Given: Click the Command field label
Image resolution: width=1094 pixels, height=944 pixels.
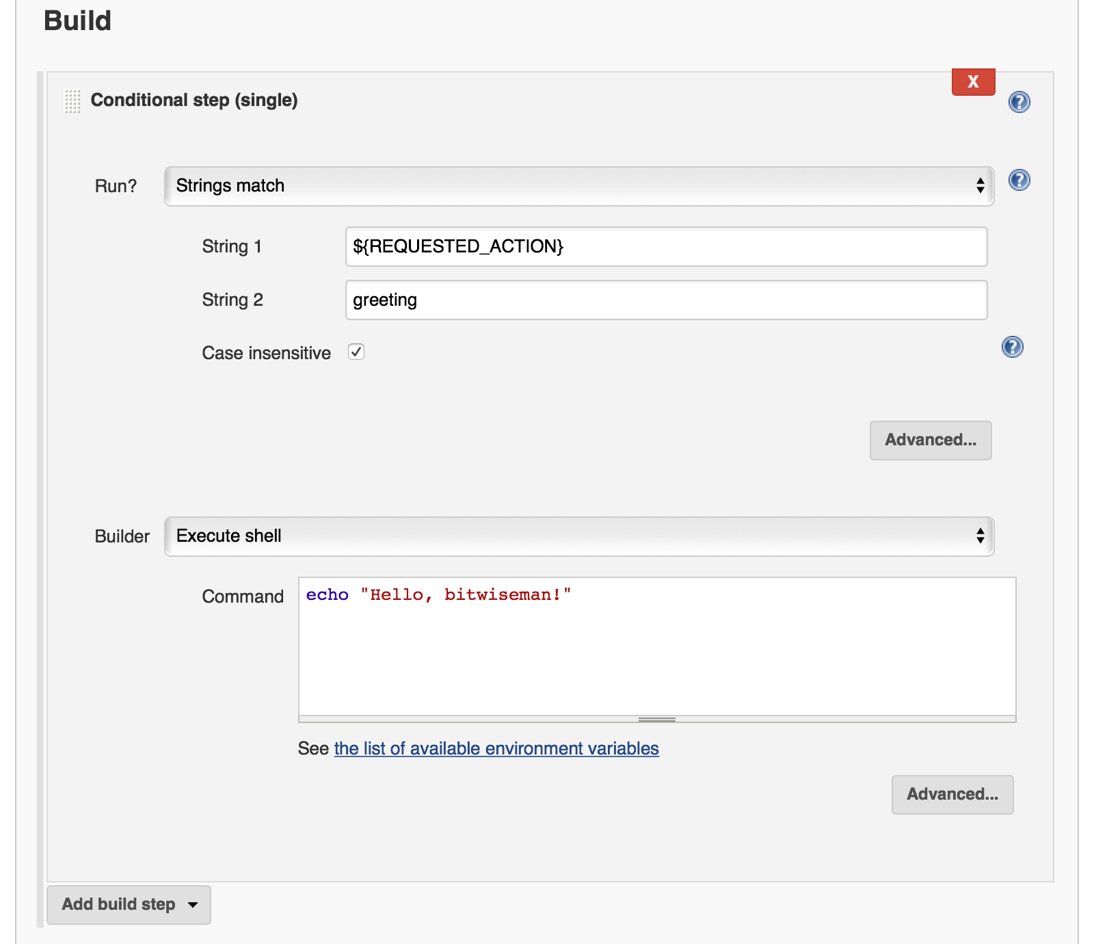Looking at the screenshot, I should [243, 597].
